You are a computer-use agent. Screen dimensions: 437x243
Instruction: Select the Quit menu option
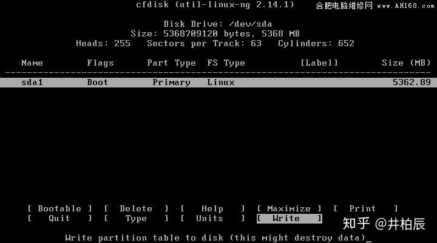59,218
